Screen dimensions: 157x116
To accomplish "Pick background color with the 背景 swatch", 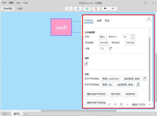I will [86, 64].
